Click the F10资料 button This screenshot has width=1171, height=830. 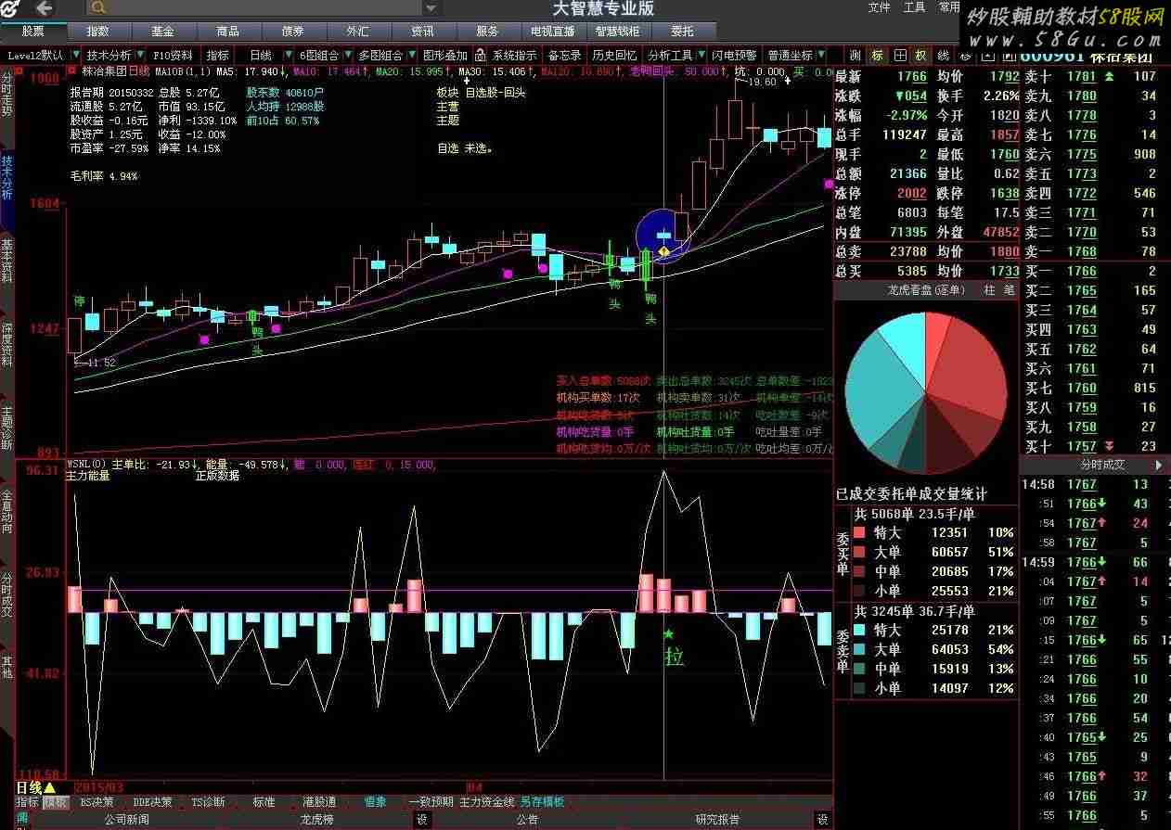pos(174,56)
